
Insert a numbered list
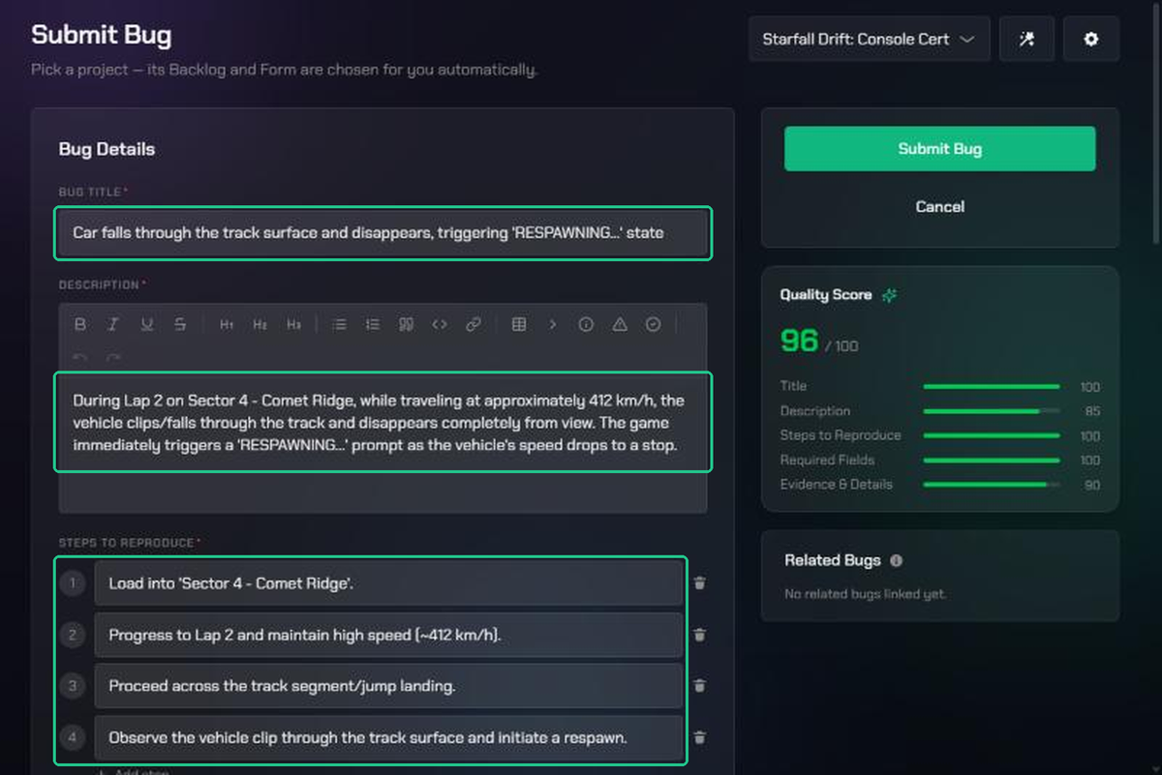coord(373,325)
